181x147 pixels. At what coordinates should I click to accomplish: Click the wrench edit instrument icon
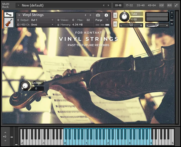coord(8,15)
